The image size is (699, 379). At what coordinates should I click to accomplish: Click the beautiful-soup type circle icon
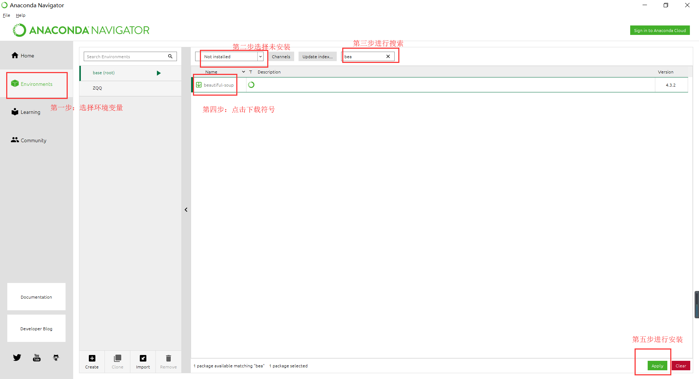(x=251, y=85)
